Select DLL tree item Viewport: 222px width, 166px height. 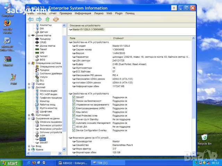(42, 80)
